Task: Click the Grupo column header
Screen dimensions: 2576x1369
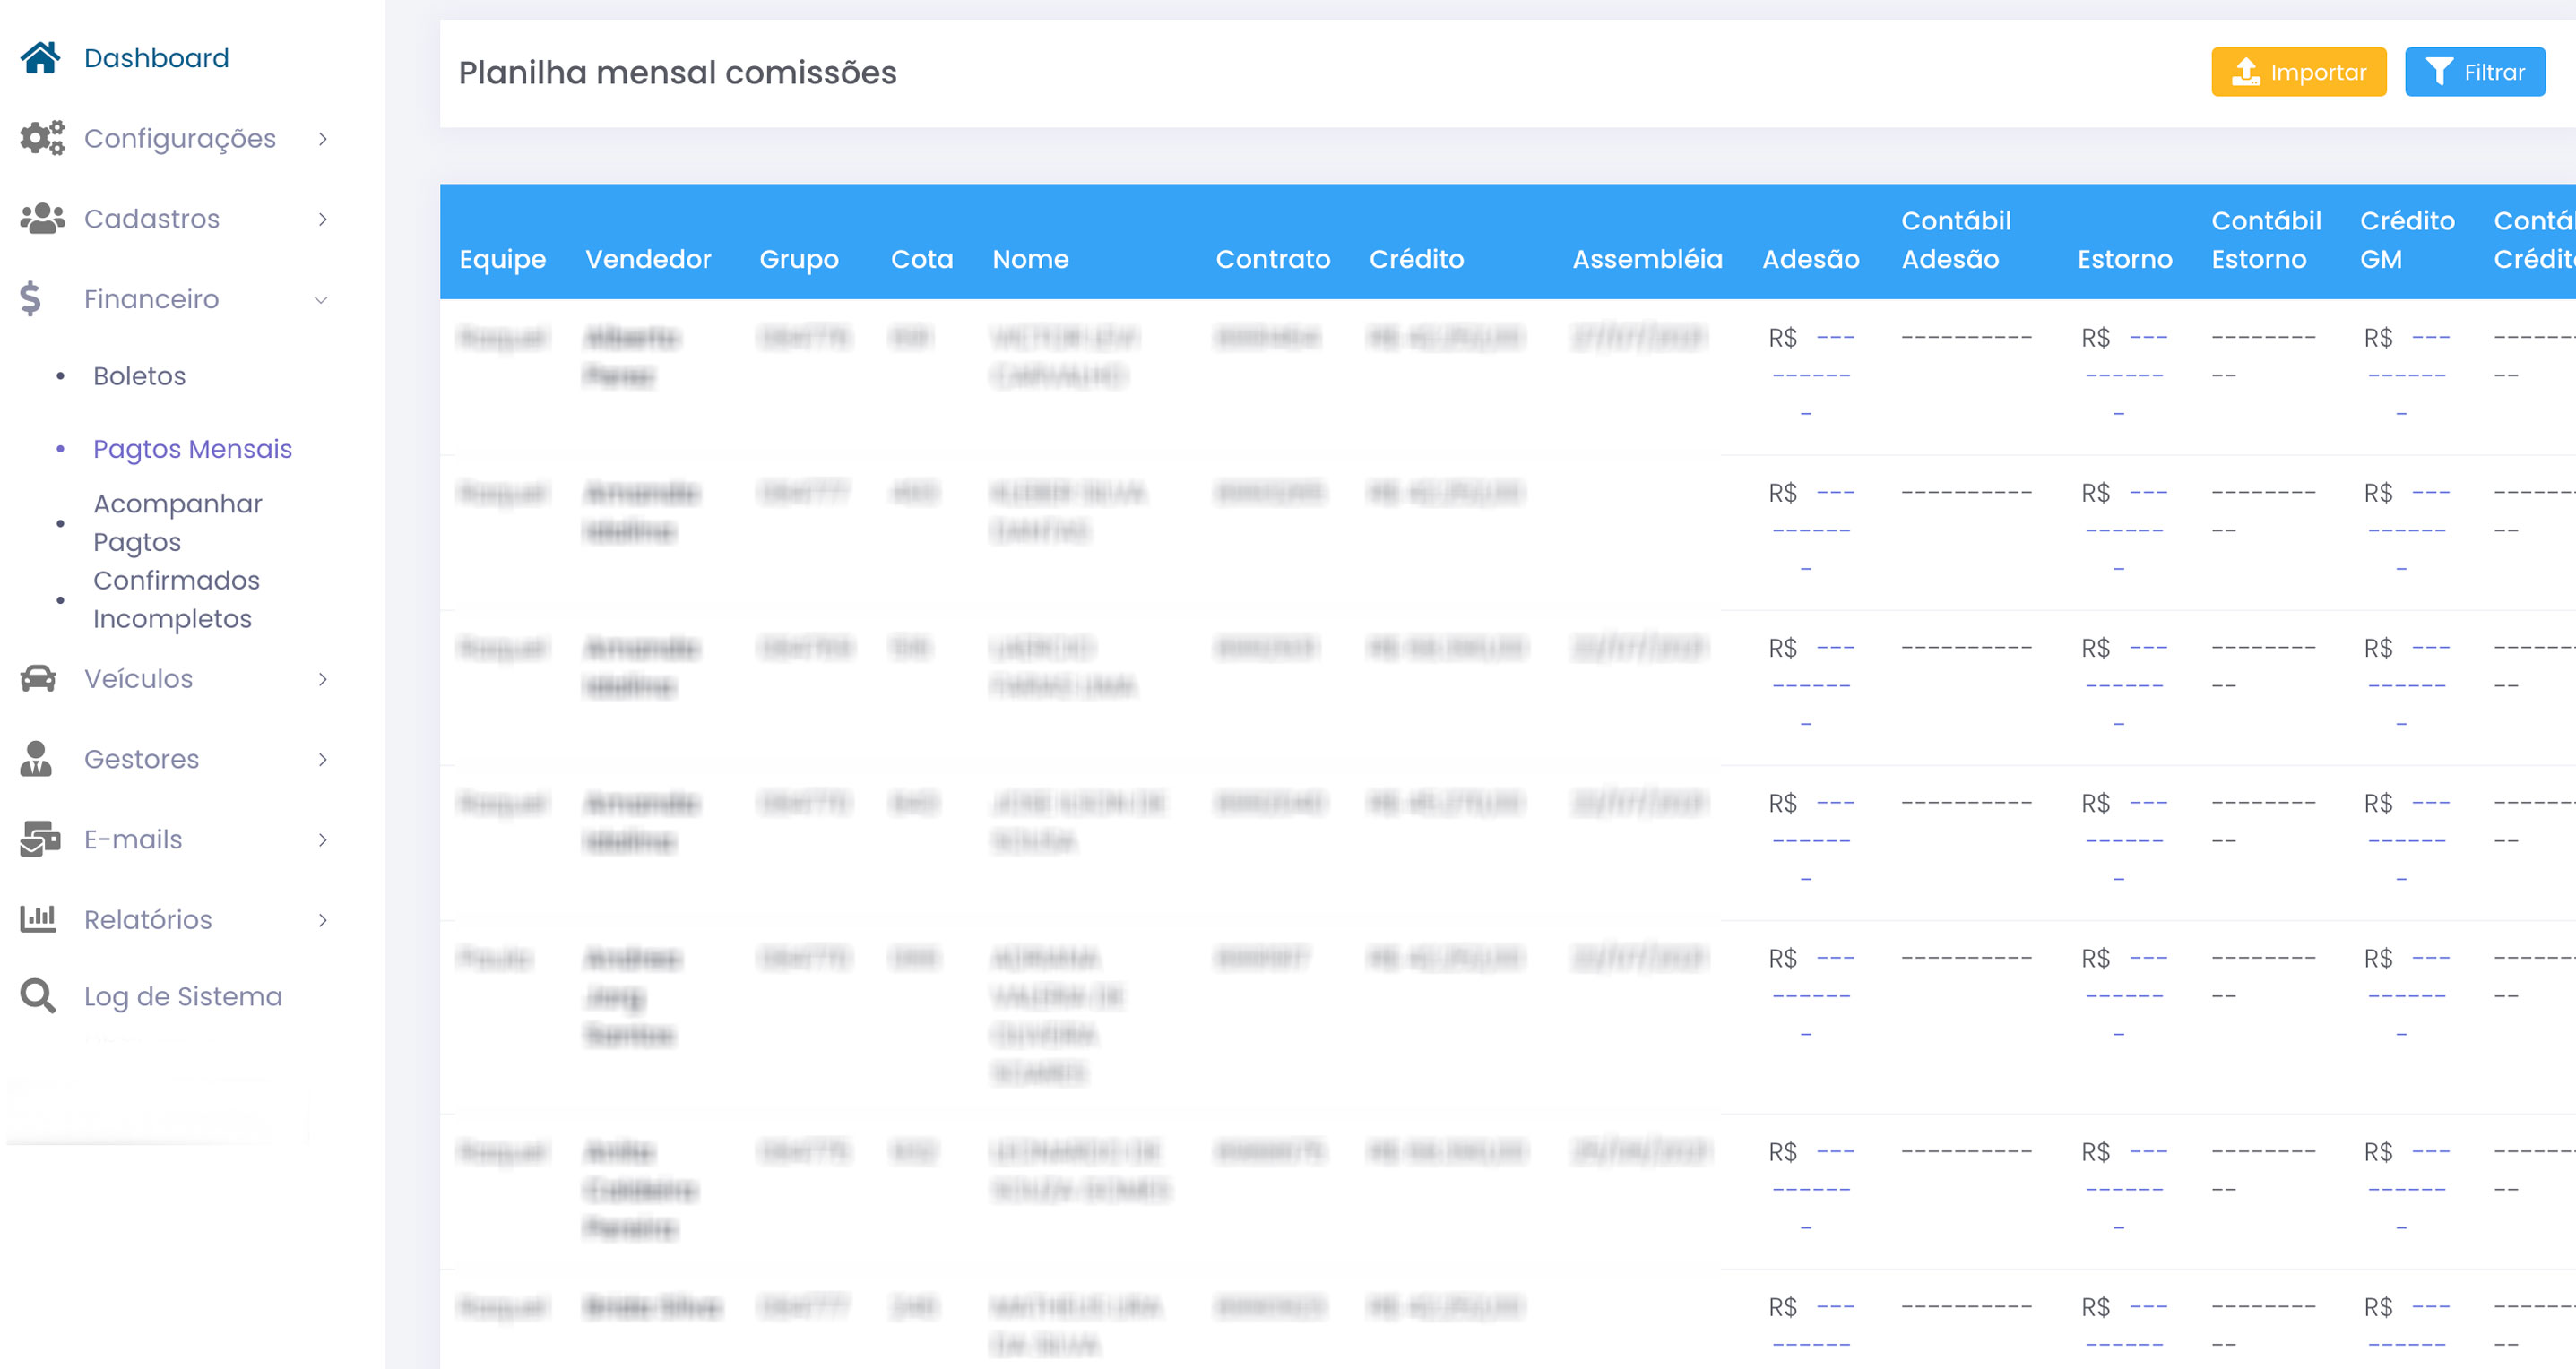Action: (798, 259)
